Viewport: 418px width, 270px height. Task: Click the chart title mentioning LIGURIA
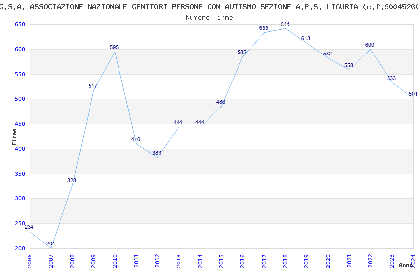point(209,7)
